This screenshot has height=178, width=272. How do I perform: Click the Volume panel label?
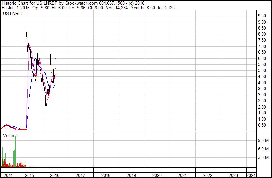tap(10, 135)
